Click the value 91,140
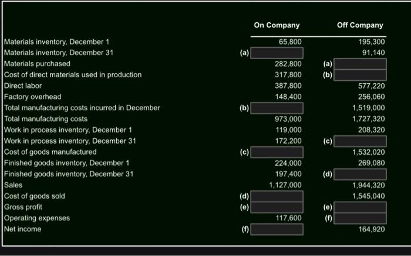The width and height of the screenshot is (411, 256). (x=373, y=53)
